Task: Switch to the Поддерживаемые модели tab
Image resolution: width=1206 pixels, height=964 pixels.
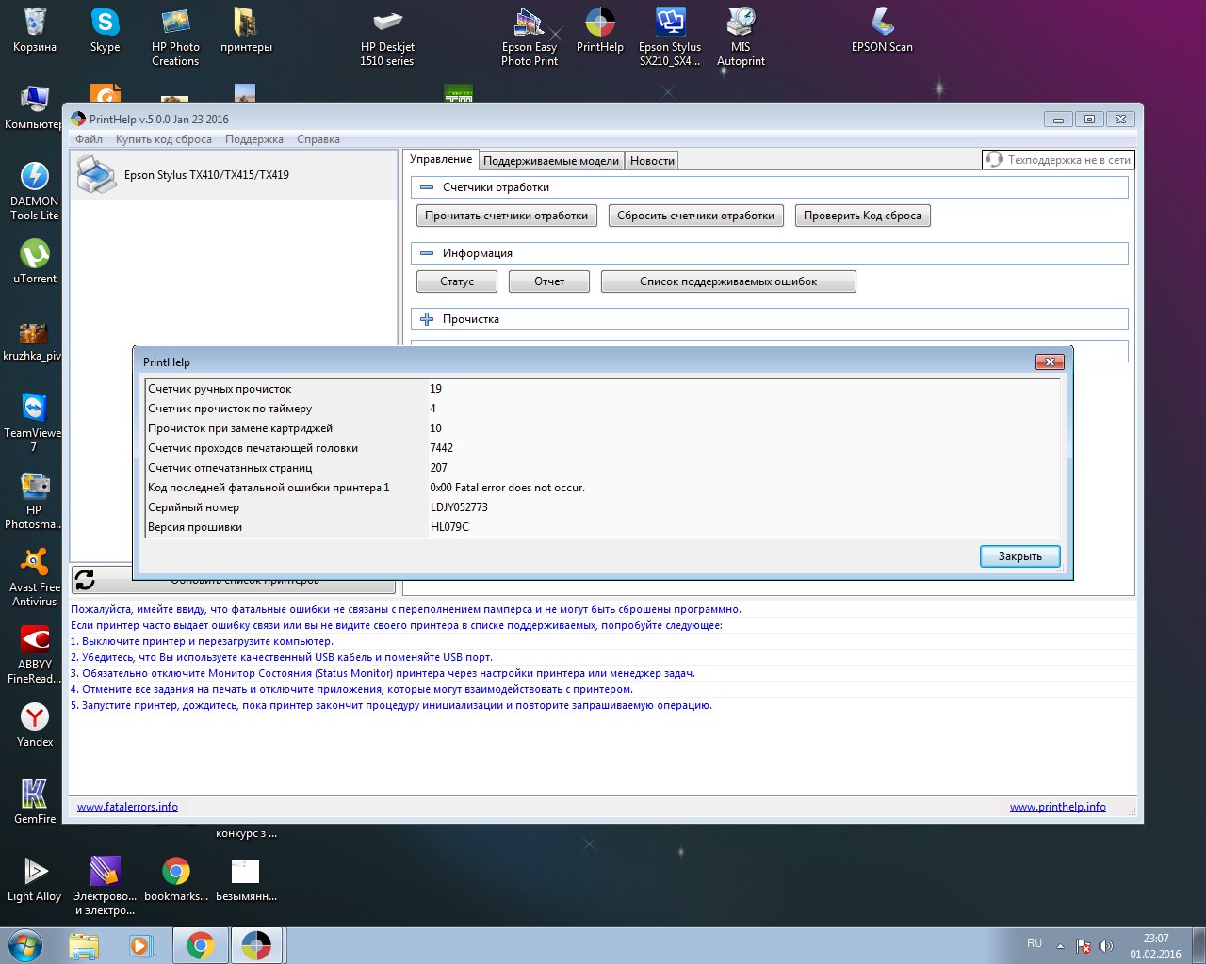Action: point(551,161)
